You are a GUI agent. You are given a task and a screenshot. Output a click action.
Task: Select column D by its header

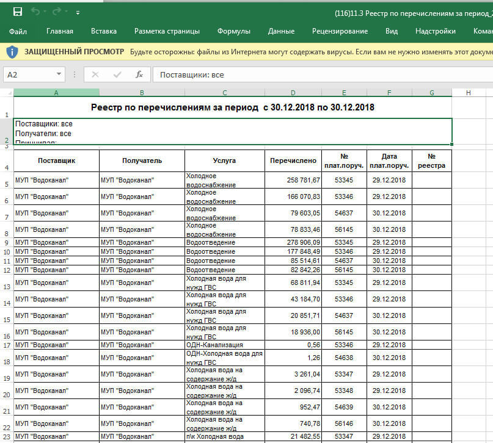pos(293,93)
